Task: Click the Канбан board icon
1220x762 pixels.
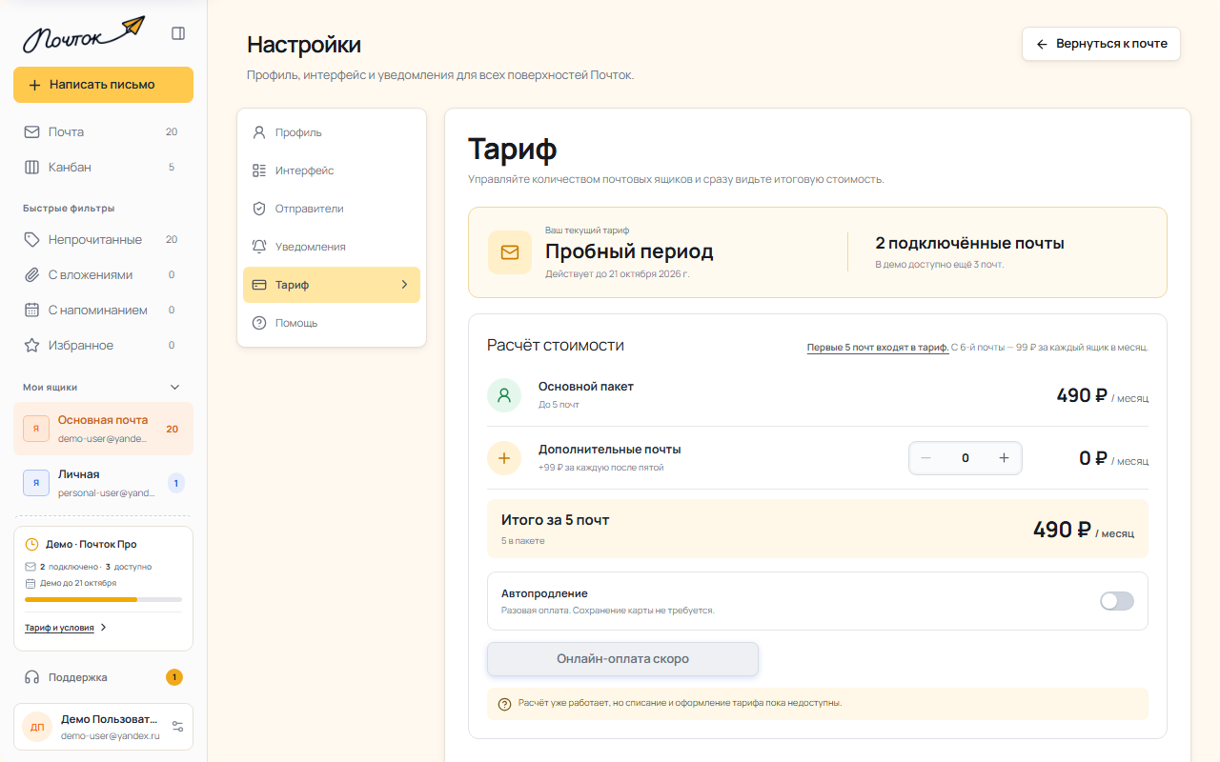Action: [x=31, y=167]
